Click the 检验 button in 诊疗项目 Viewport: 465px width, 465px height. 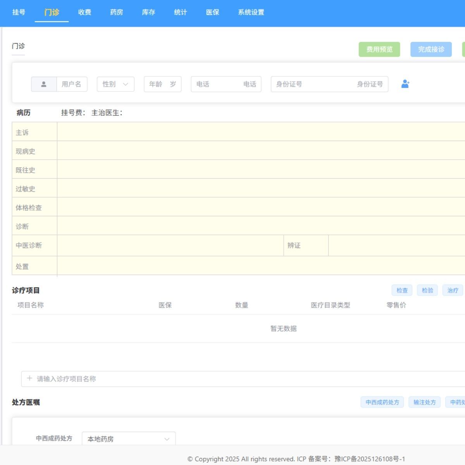(427, 290)
